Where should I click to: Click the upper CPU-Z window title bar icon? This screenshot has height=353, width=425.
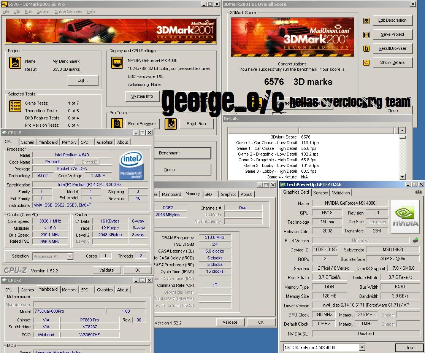(4, 133)
